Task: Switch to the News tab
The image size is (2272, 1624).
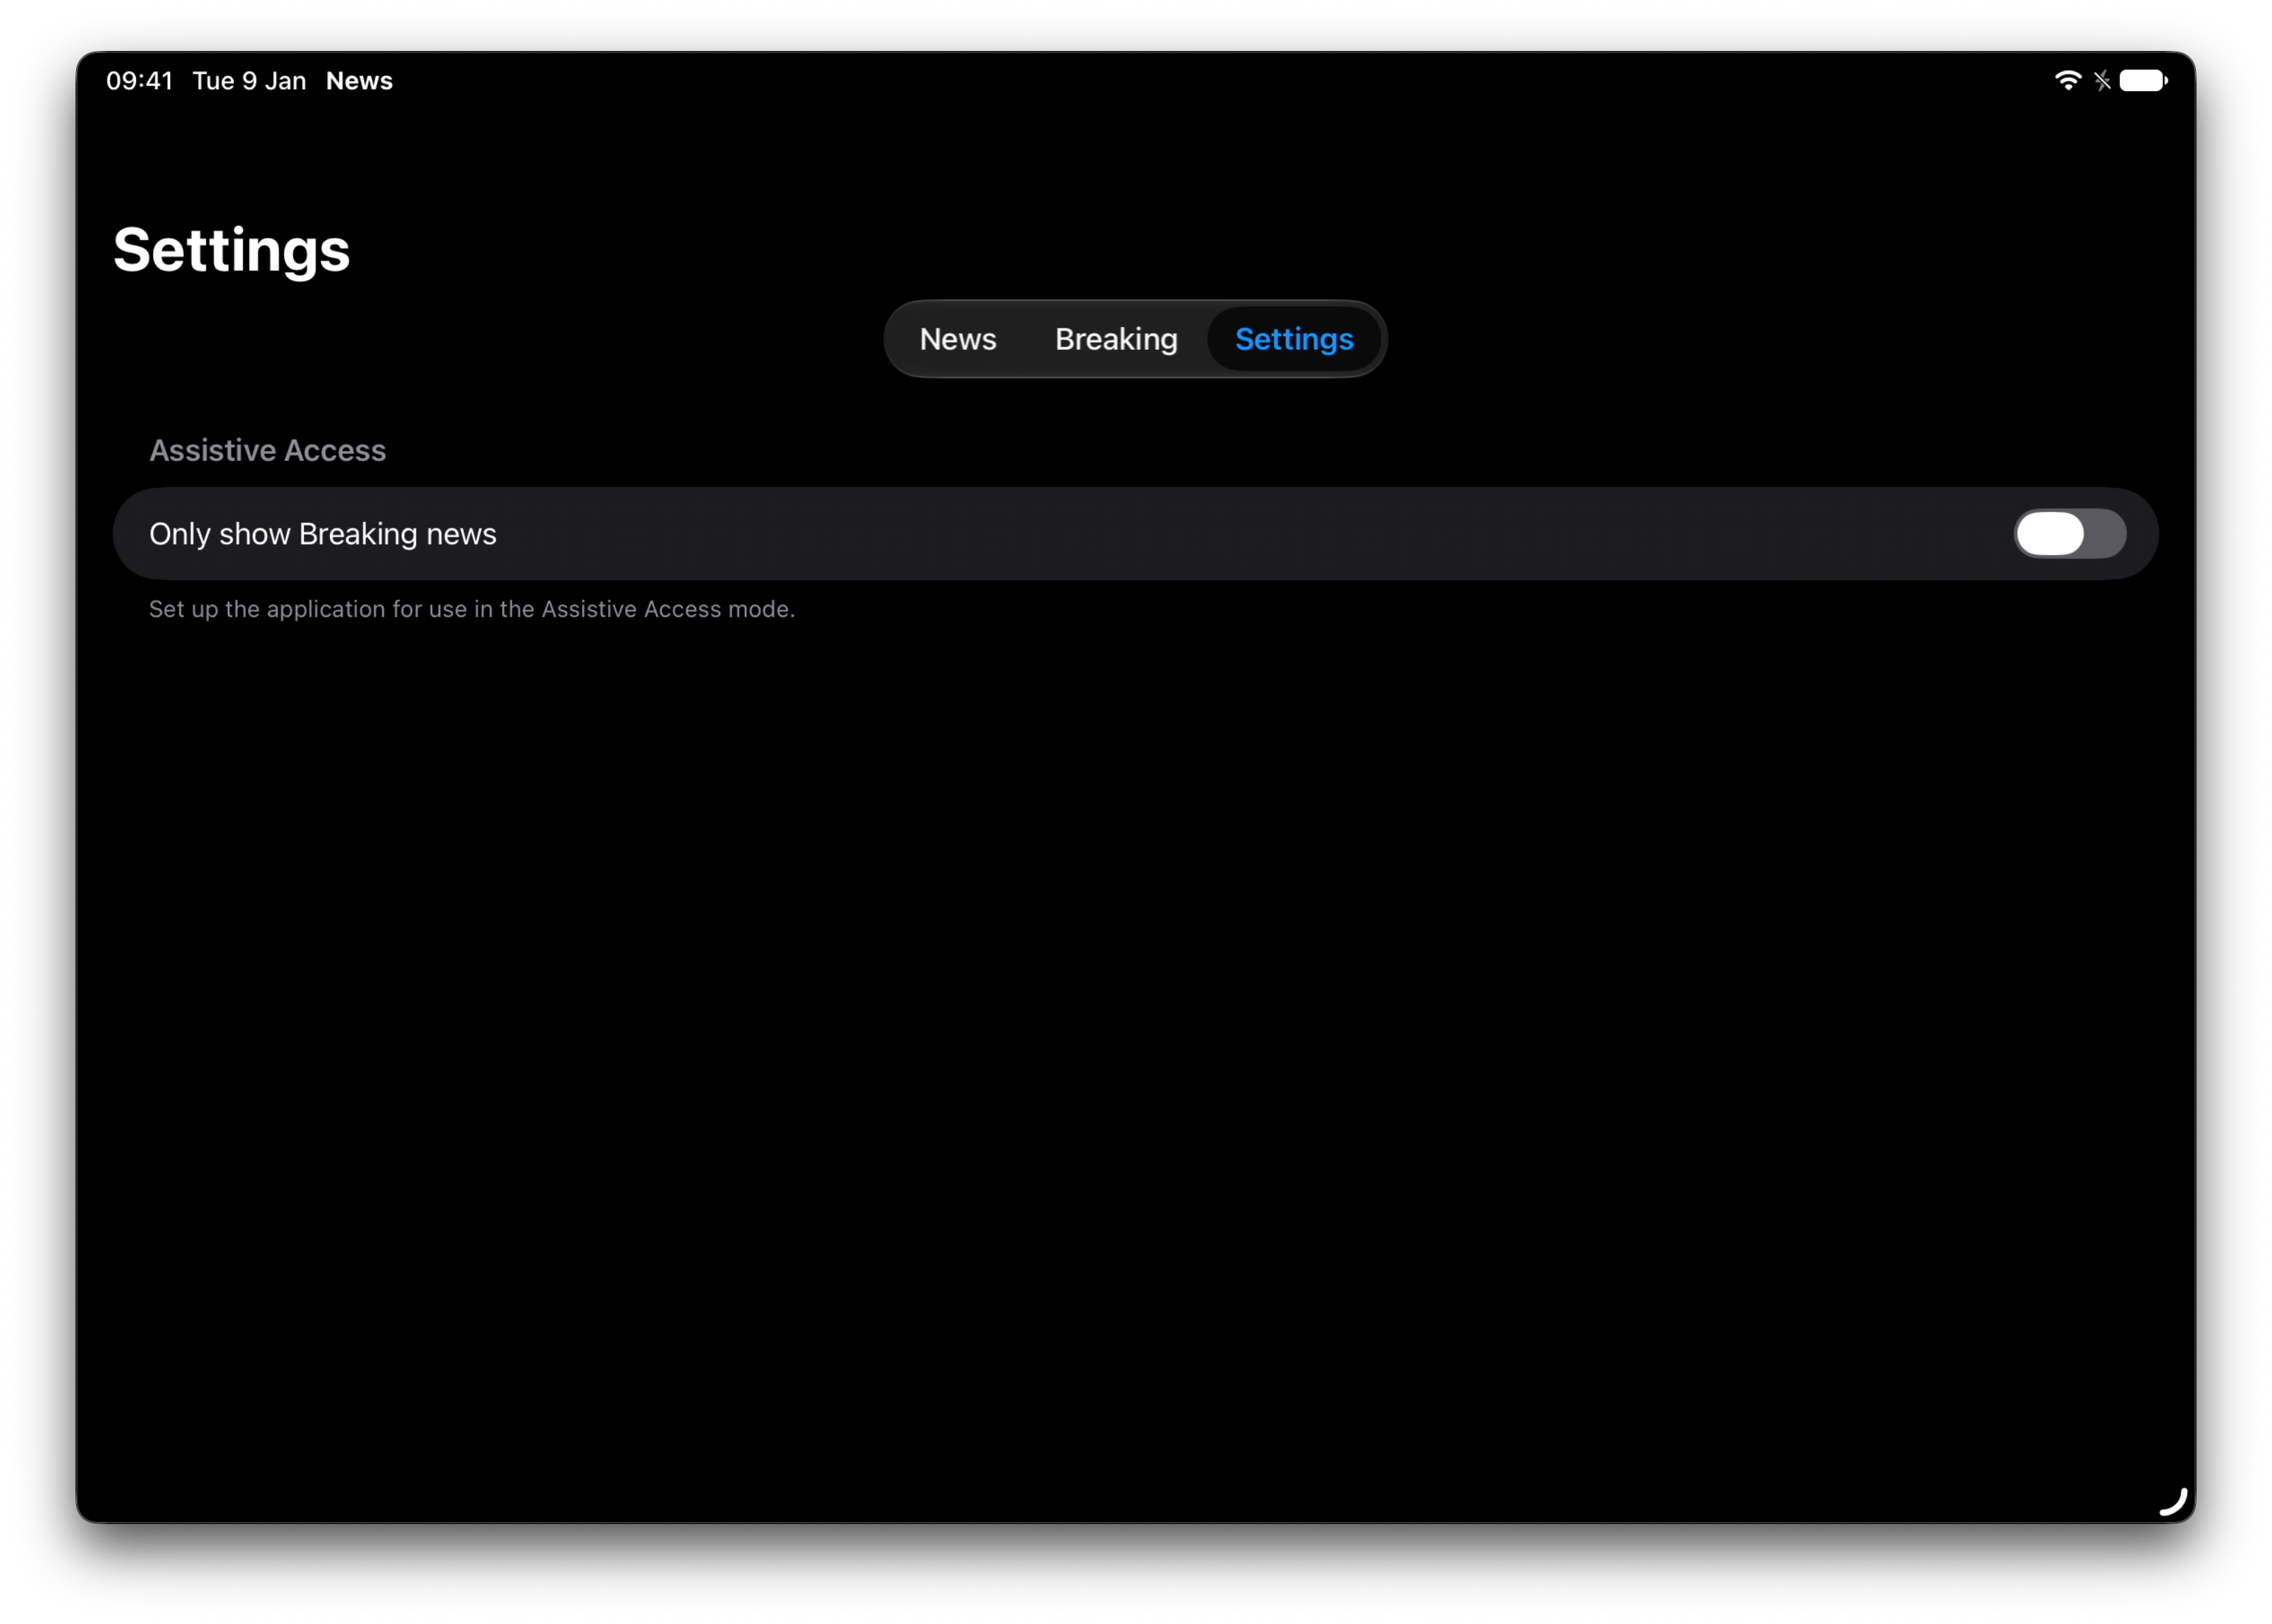Action: coord(957,339)
